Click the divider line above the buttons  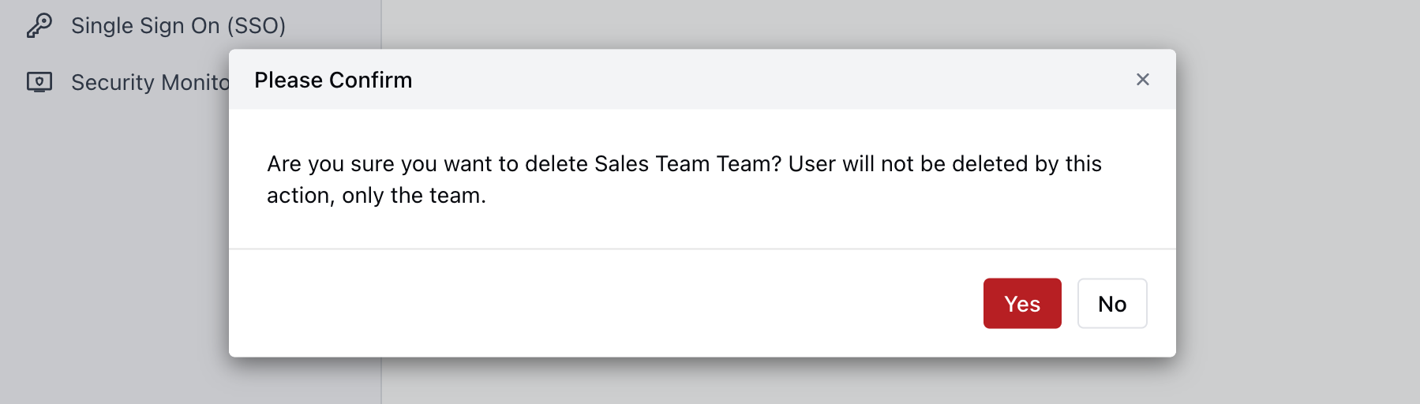pyautogui.click(x=703, y=249)
